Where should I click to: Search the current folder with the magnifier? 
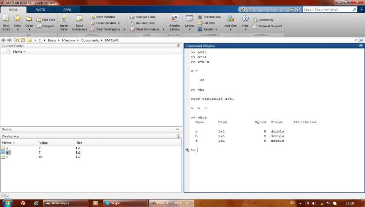[361, 40]
